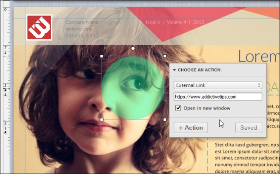Screen dimensions: 280x174
Task: Click the rotation handle above the circle
Action: pyautogui.click(x=133, y=48)
